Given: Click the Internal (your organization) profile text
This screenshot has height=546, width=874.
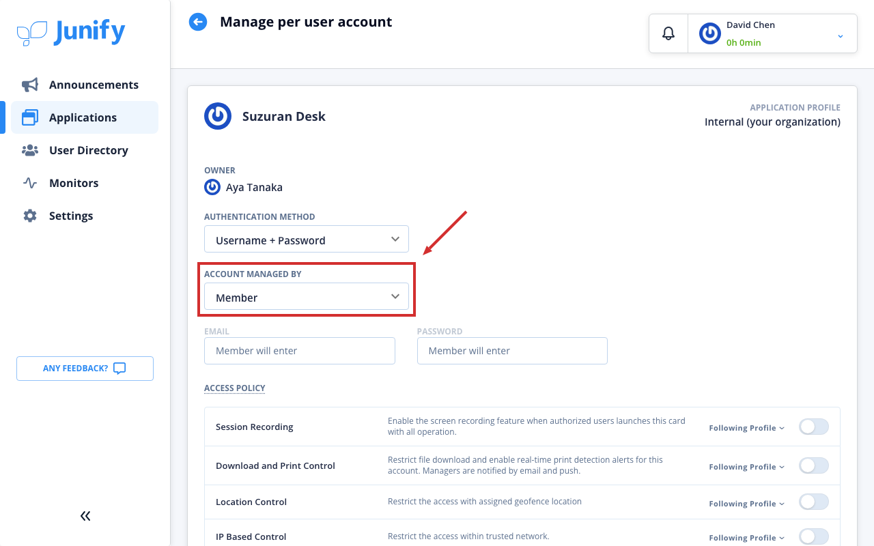Looking at the screenshot, I should click(x=772, y=122).
